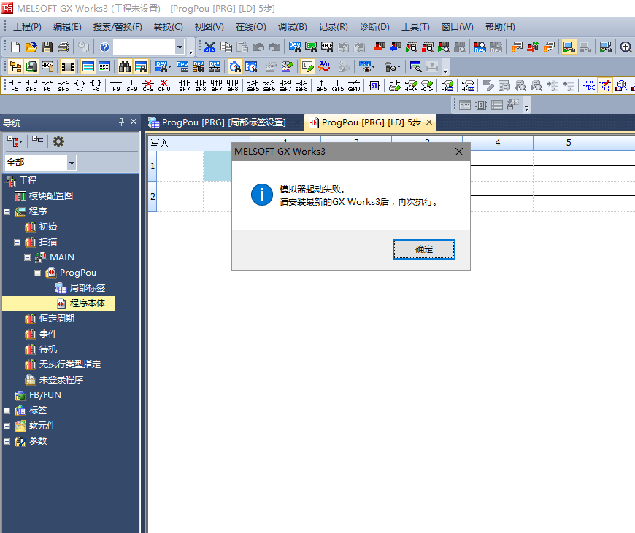Expand the 软元件 tree node
Image resolution: width=635 pixels, height=533 pixels.
tap(7, 426)
